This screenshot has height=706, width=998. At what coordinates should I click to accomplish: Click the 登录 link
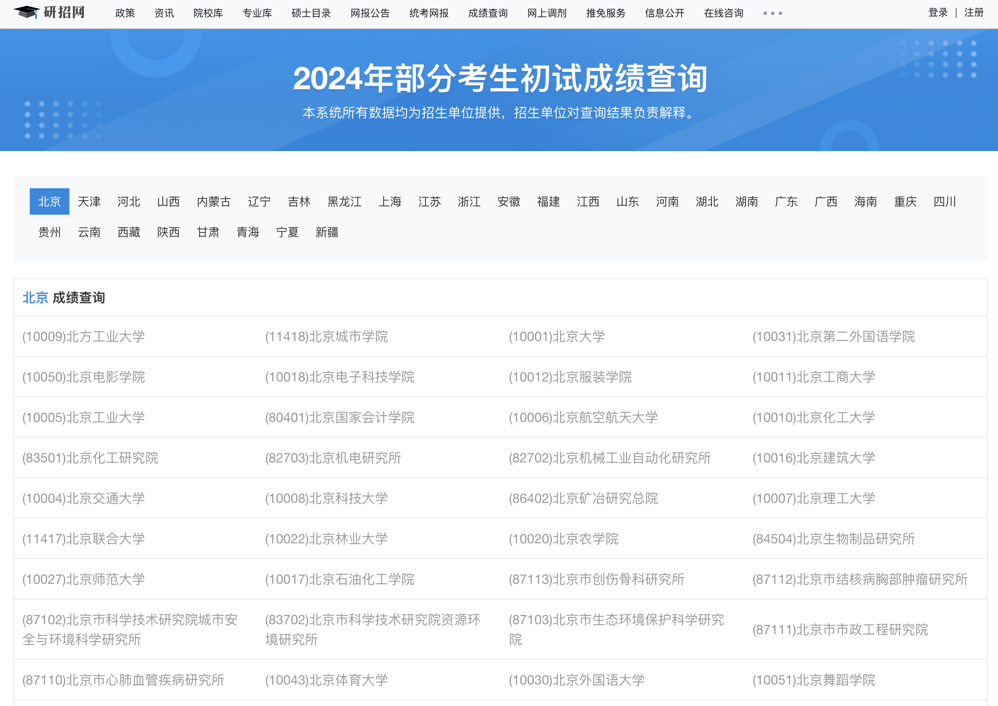tap(938, 13)
